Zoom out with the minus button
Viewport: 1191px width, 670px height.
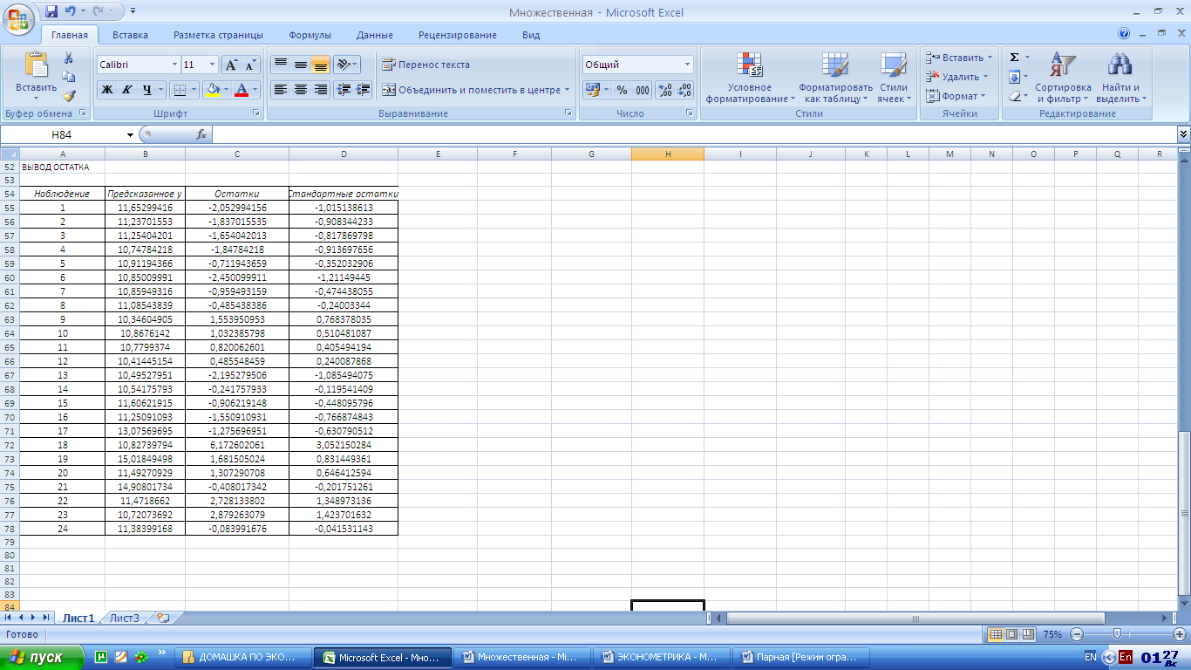[1077, 634]
